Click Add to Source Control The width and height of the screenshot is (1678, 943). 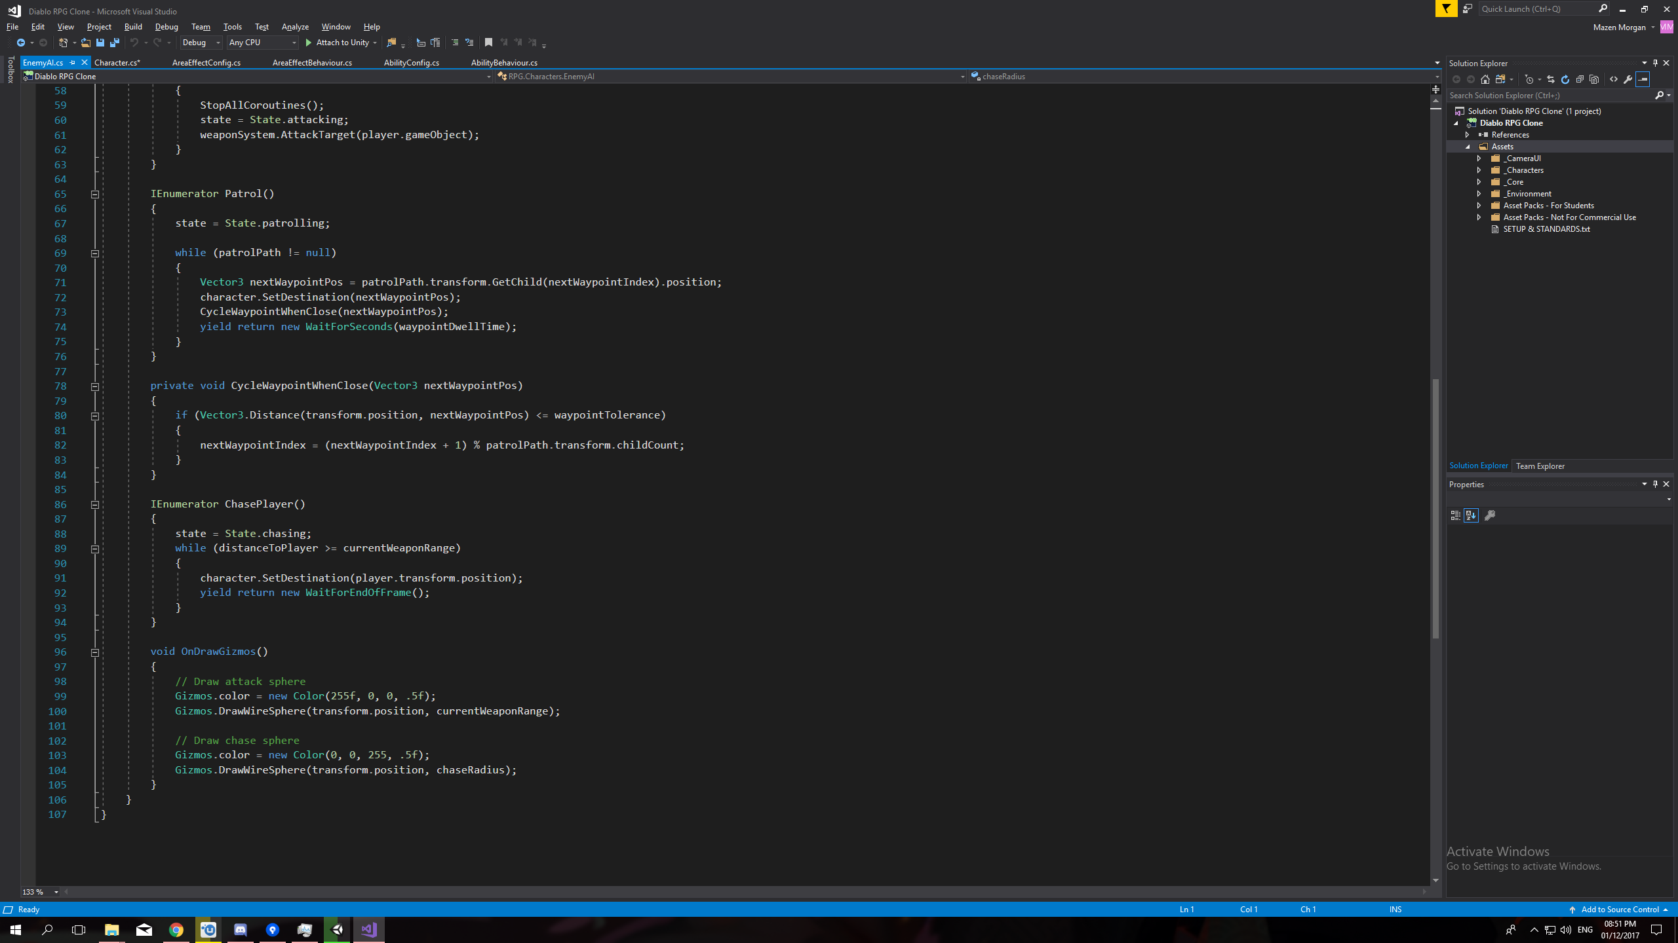click(x=1619, y=910)
